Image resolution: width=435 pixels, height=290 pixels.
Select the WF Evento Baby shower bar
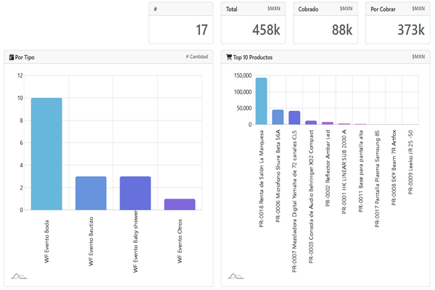pos(136,193)
